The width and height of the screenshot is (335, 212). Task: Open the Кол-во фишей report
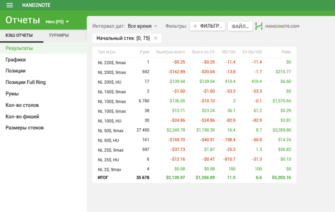22,116
